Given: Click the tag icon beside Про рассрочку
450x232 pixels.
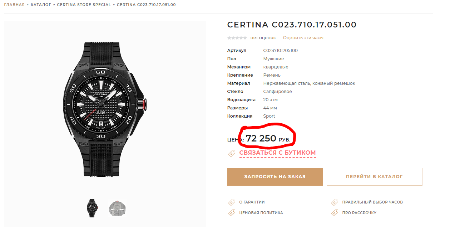Looking at the screenshot, I should pyautogui.click(x=335, y=213).
